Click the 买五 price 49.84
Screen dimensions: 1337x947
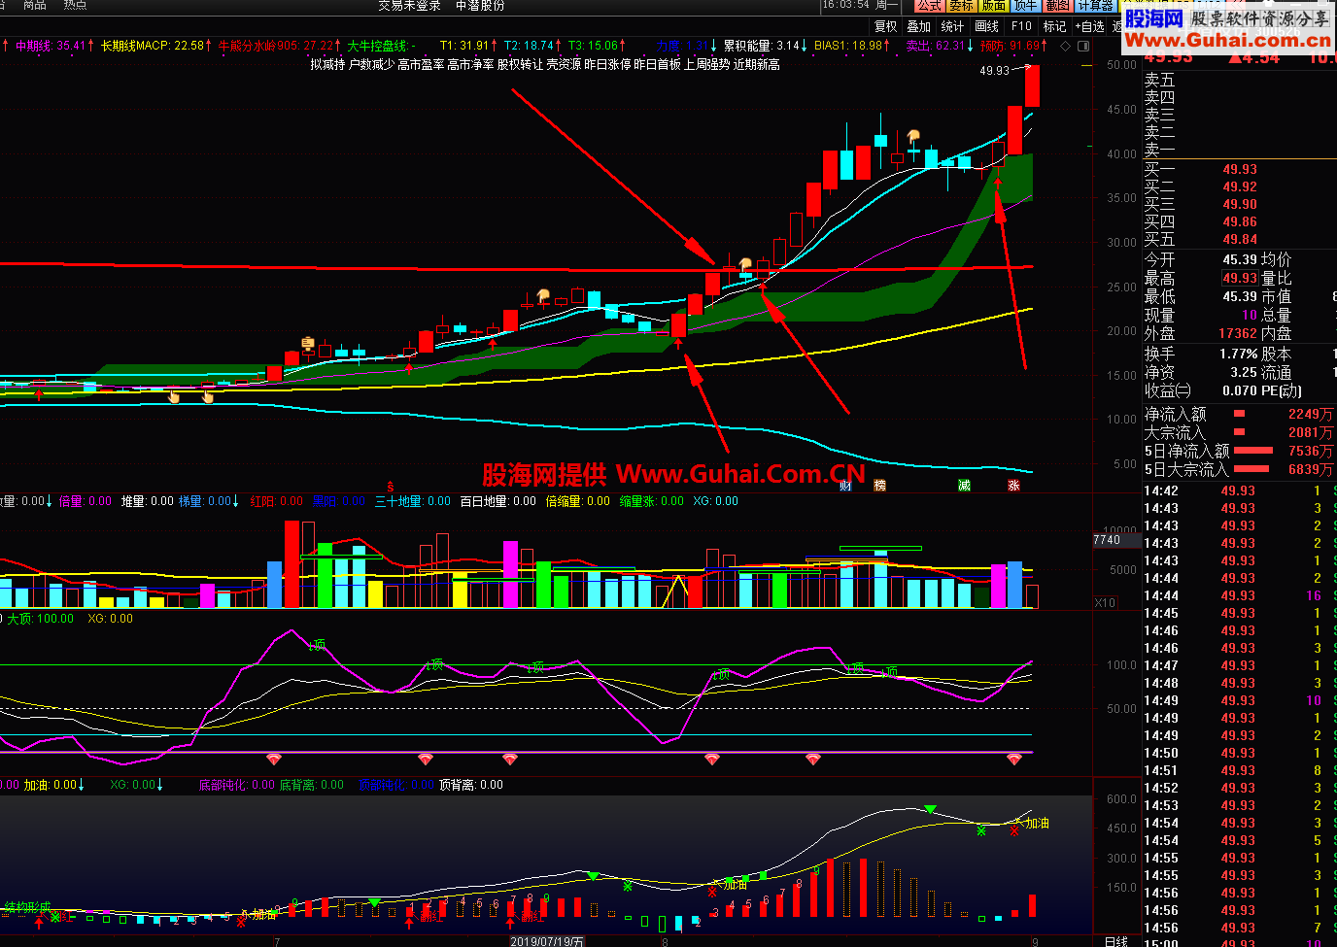pyautogui.click(x=1240, y=239)
